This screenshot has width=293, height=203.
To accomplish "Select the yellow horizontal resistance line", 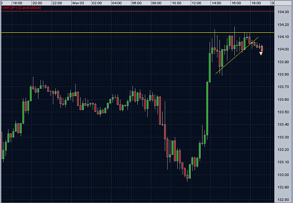I will 138,33.
